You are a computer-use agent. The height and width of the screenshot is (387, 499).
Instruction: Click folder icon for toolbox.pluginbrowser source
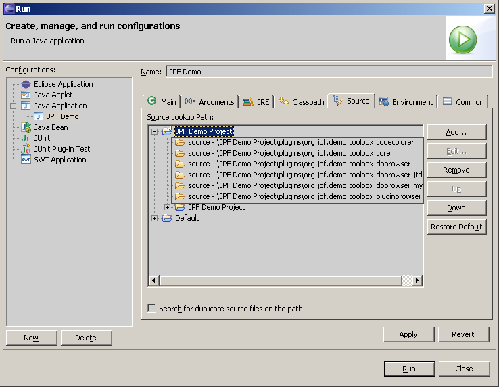[180, 196]
